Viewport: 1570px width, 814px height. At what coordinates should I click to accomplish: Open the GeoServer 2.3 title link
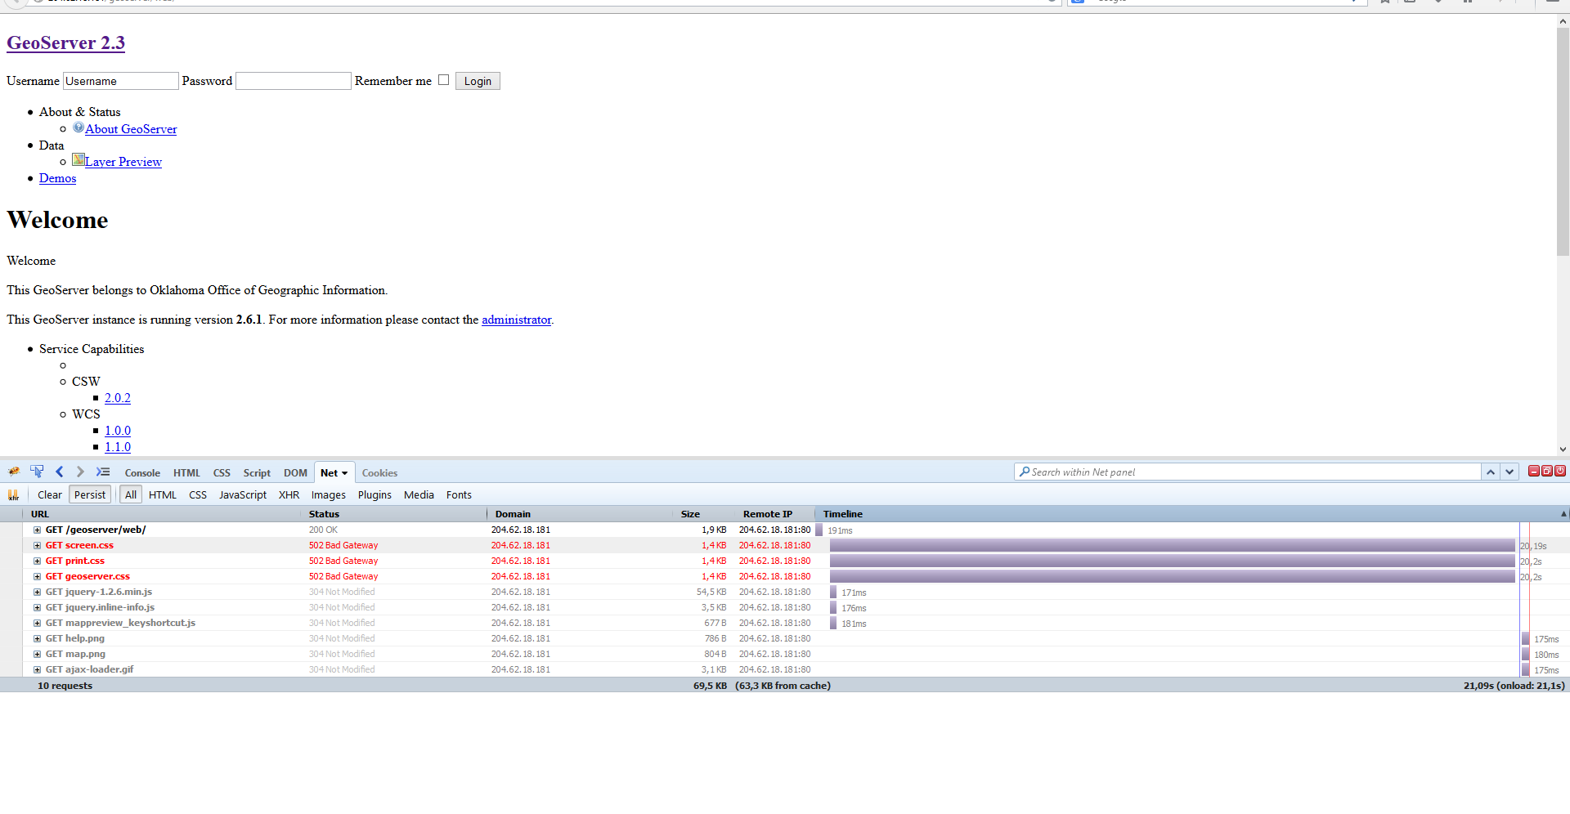[66, 42]
